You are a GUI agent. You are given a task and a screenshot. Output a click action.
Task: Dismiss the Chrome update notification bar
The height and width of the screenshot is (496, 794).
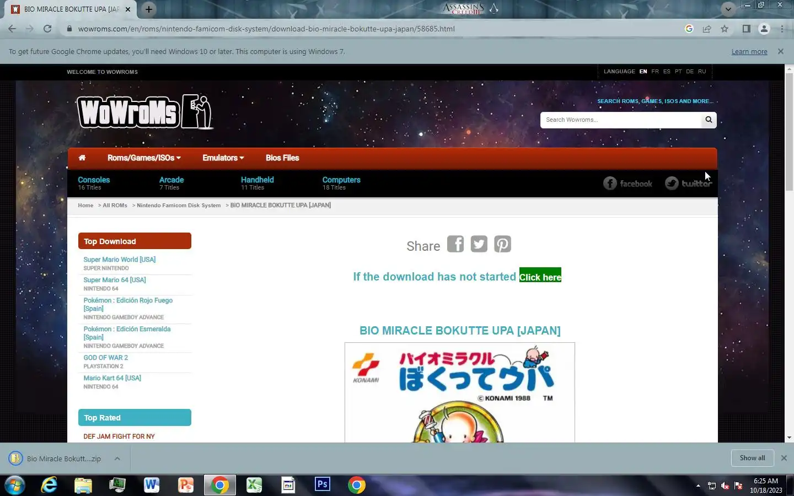pyautogui.click(x=780, y=51)
